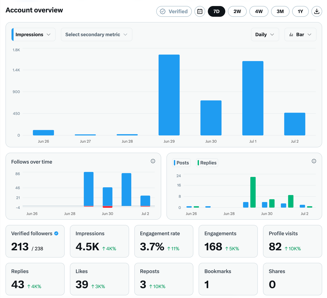Click the info icon on Posts/Replies chart

314,161
